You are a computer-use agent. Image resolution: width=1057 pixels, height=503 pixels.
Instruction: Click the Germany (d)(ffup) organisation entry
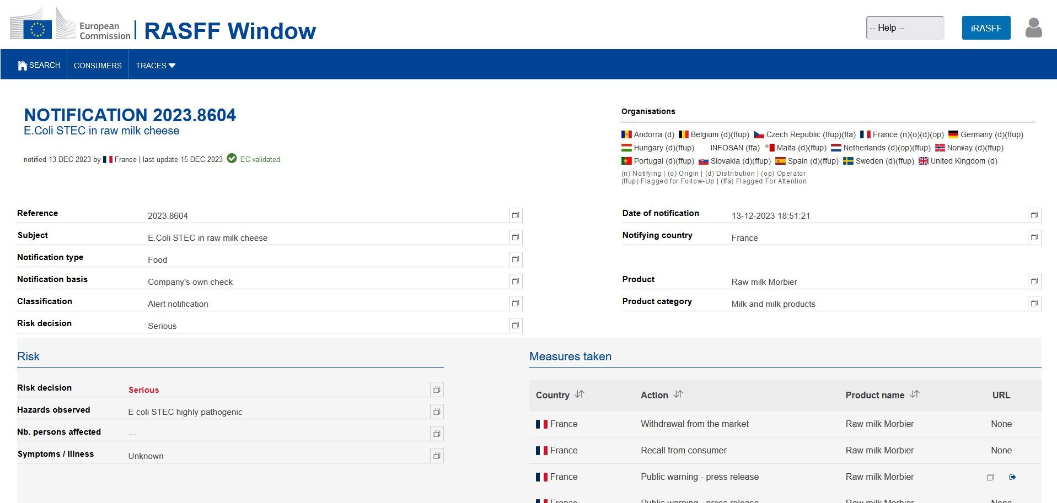986,134
